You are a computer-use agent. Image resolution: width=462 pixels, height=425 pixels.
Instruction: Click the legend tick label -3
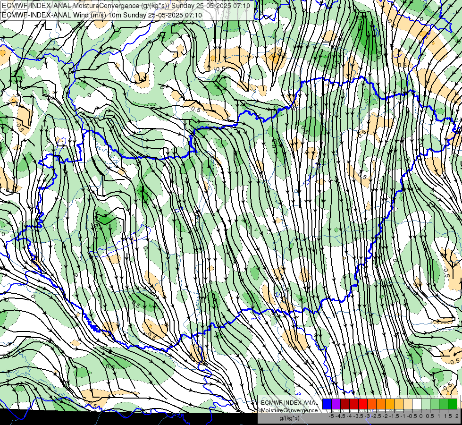coord(368,416)
